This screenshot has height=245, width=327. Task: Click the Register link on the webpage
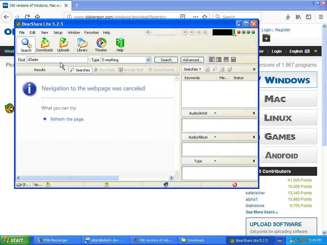click(283, 30)
